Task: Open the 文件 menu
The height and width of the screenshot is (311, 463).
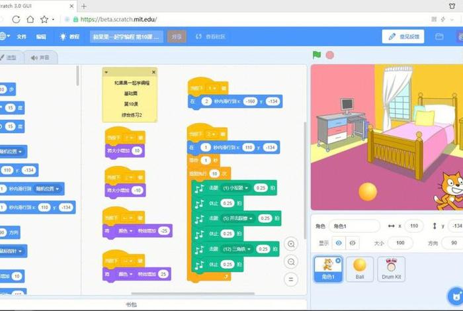Action: click(x=21, y=36)
